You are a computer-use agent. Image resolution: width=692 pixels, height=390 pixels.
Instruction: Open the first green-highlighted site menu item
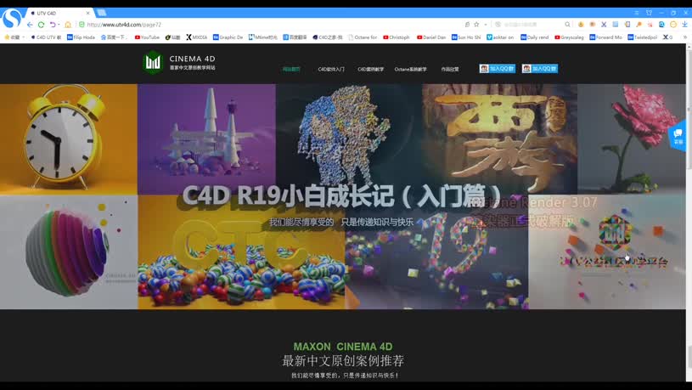coord(291,70)
